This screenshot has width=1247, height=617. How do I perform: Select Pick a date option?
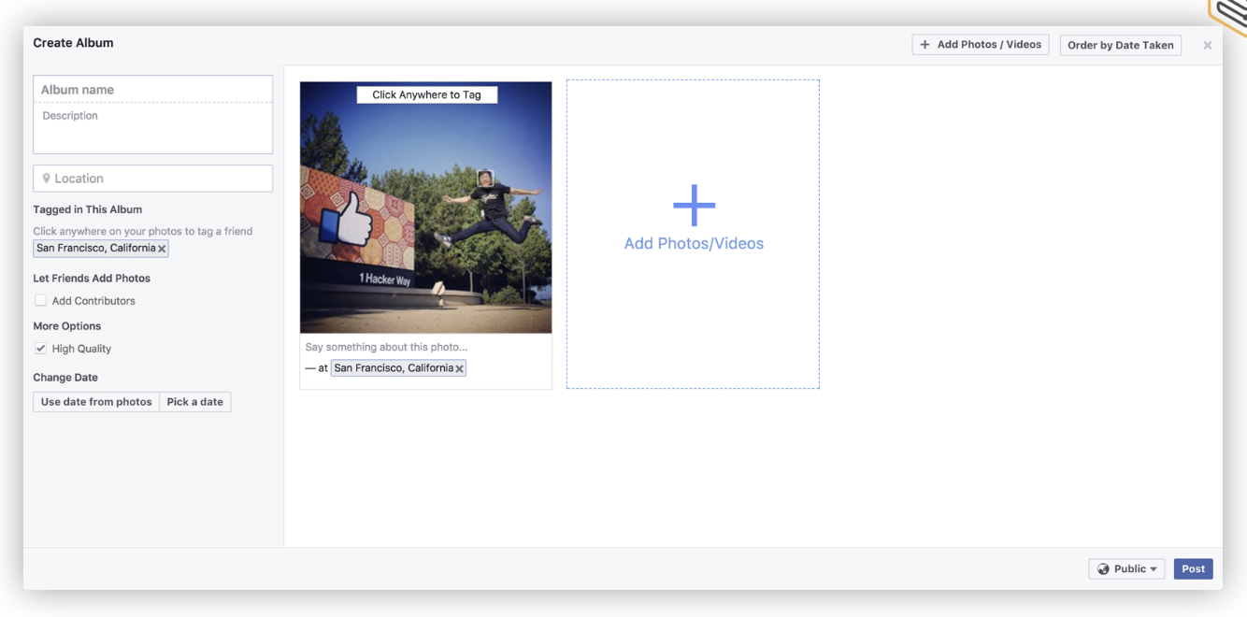[195, 402]
